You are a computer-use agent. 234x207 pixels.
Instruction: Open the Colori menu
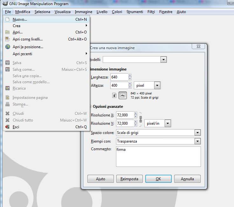(x=117, y=12)
